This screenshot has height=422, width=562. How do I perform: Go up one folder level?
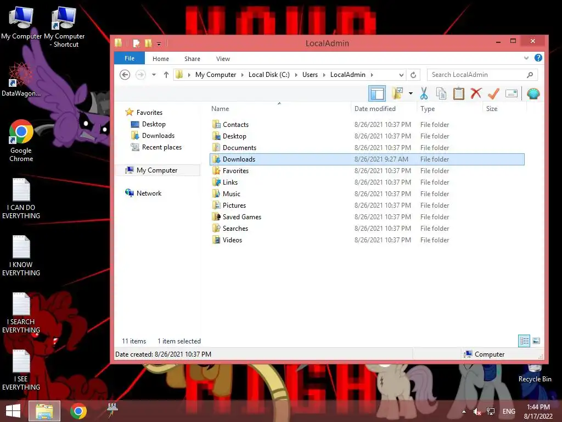(x=166, y=75)
